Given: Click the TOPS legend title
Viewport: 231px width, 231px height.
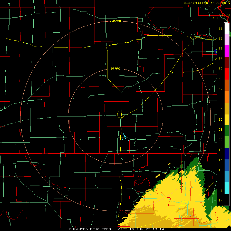Looking at the screenshot, I should click(x=226, y=15).
